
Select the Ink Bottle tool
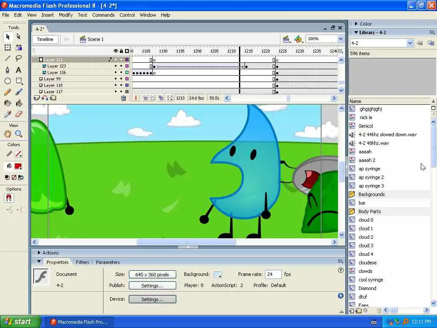8,103
